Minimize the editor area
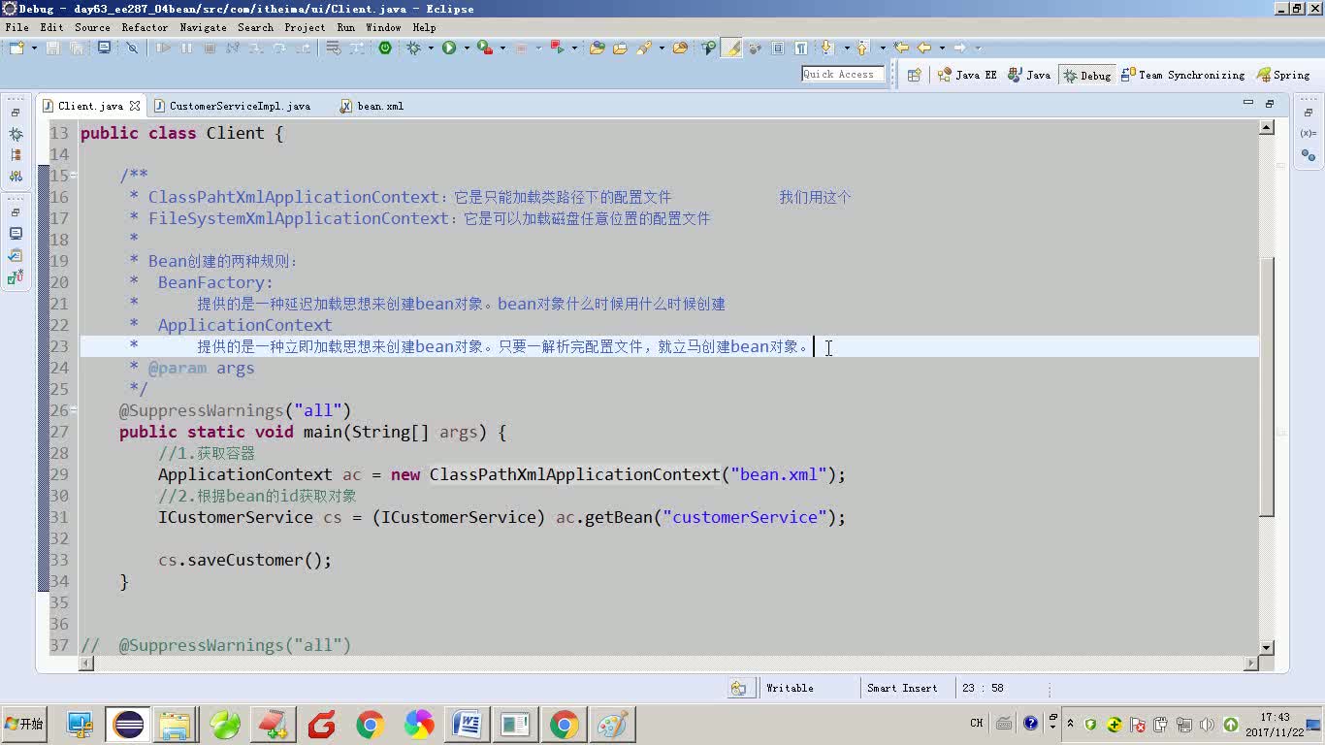The width and height of the screenshot is (1325, 745). (1248, 102)
